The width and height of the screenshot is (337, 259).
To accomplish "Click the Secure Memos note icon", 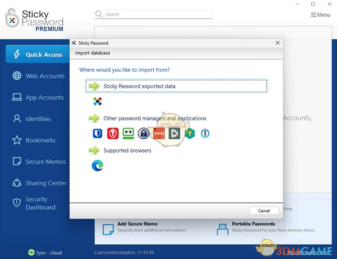I will 17,161.
